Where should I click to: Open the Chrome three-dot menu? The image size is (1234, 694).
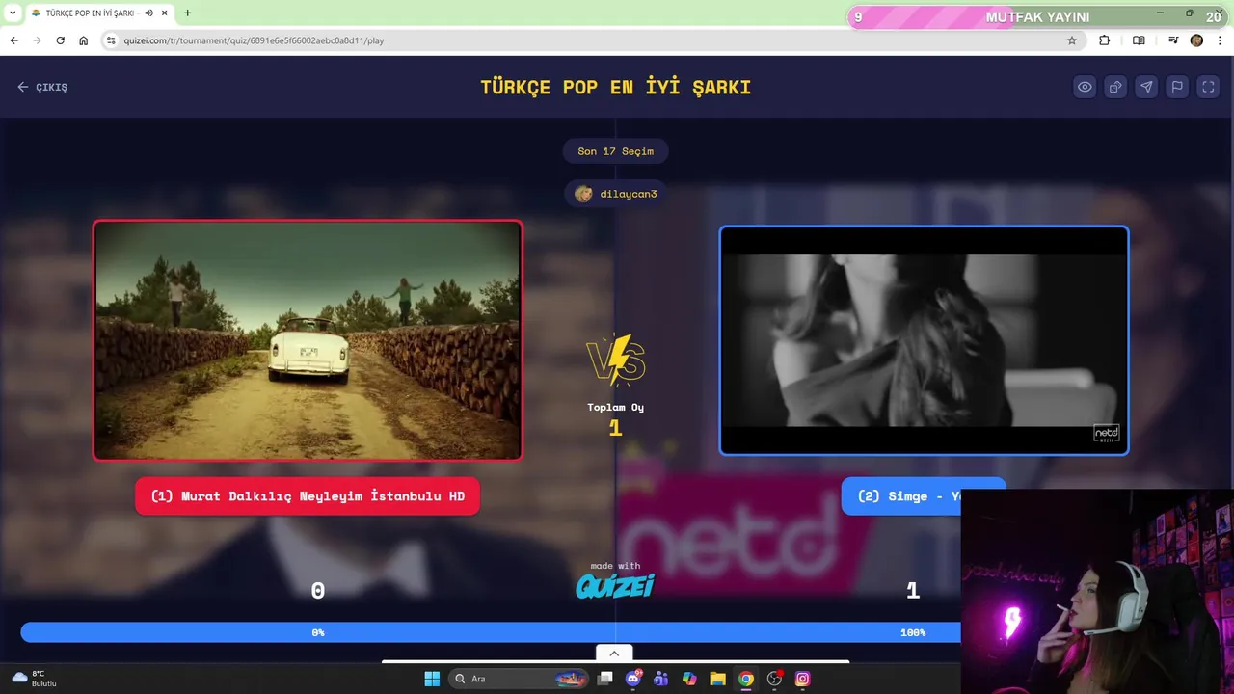coord(1221,40)
